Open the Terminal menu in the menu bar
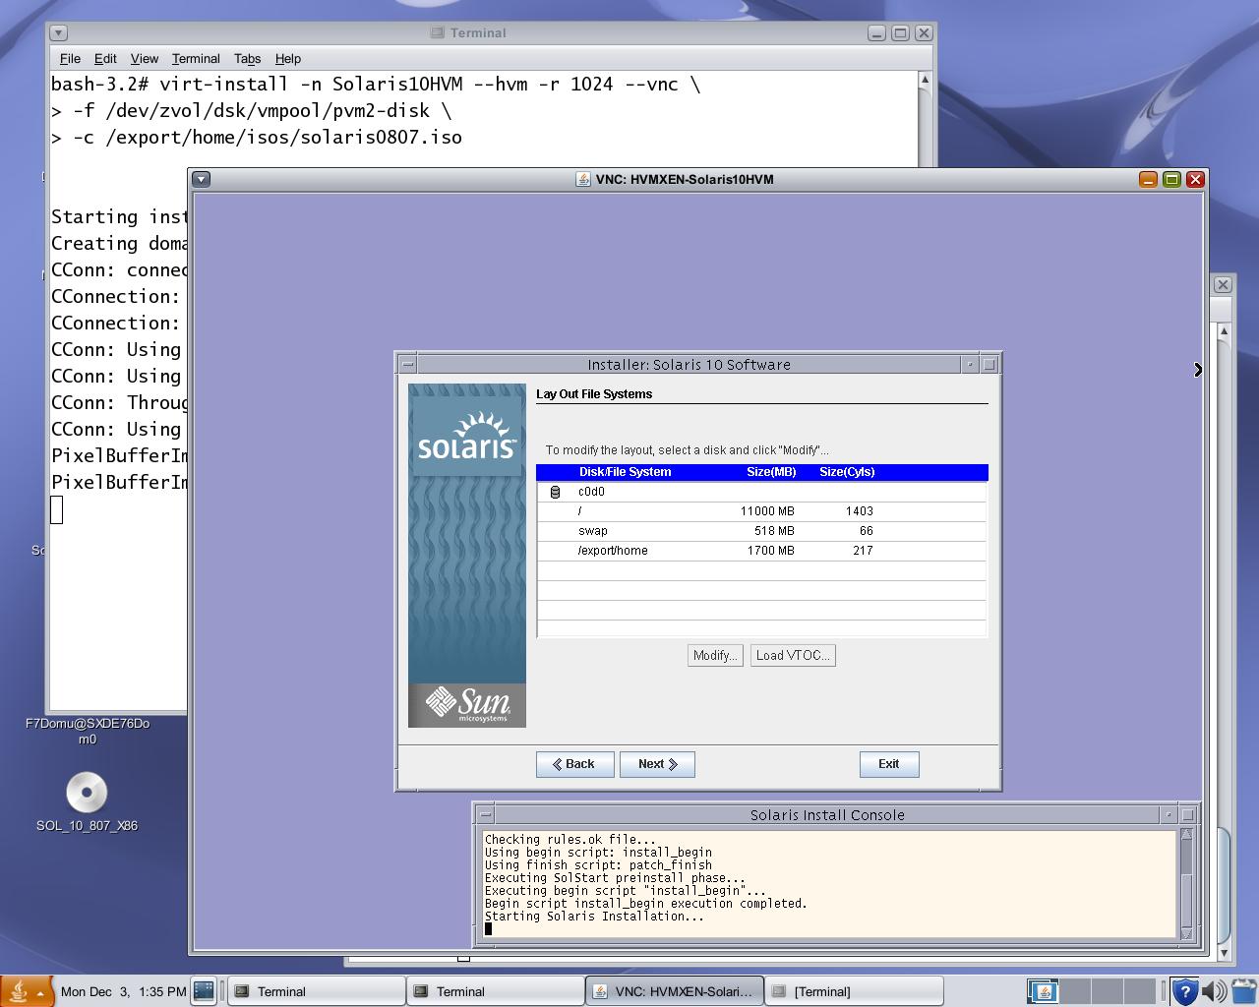The image size is (1259, 1007). pyautogui.click(x=196, y=59)
